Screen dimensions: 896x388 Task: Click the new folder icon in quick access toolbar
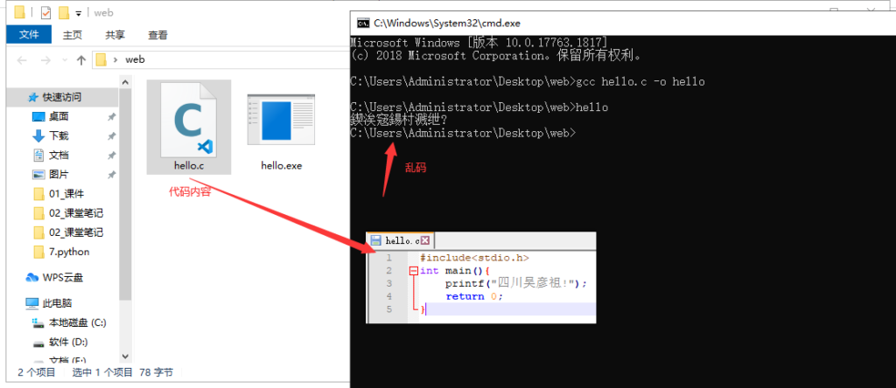click(x=63, y=13)
